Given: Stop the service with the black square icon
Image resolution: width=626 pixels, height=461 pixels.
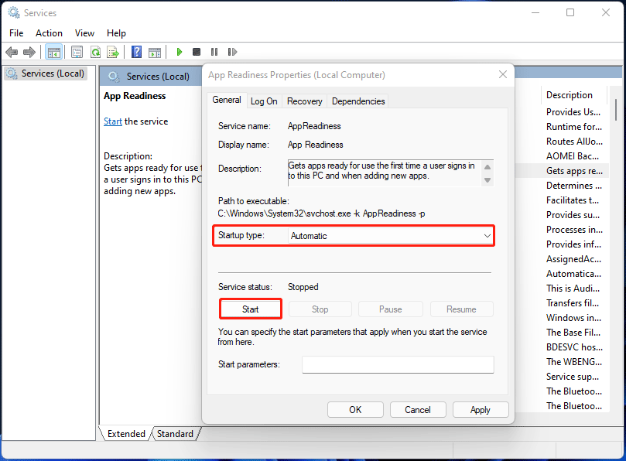Looking at the screenshot, I should click(197, 52).
